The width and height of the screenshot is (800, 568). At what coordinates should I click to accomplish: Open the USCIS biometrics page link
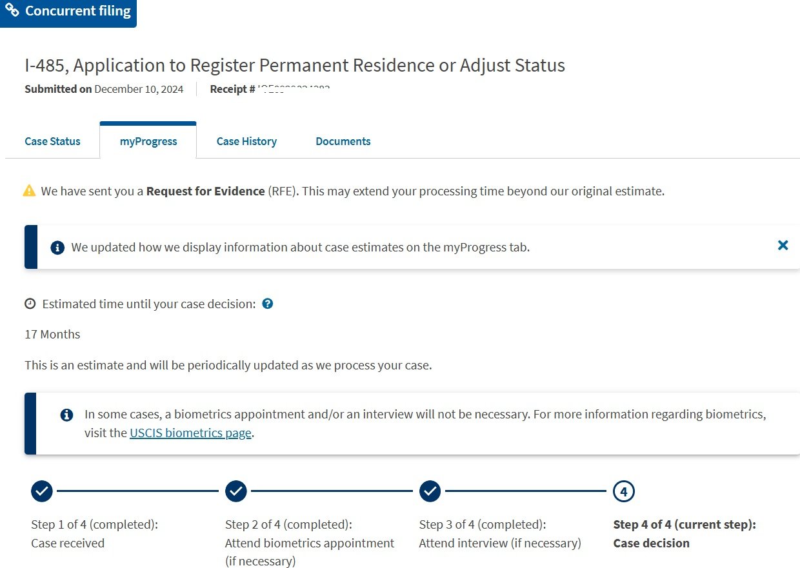coord(190,433)
